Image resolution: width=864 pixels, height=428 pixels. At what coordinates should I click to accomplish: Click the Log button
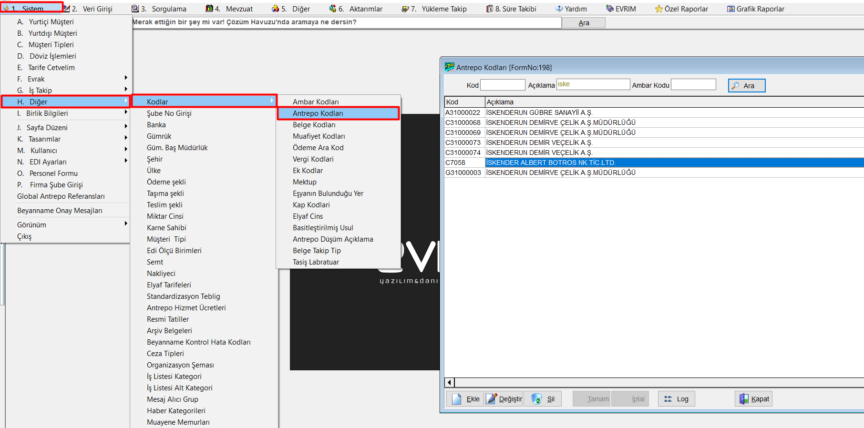point(677,399)
